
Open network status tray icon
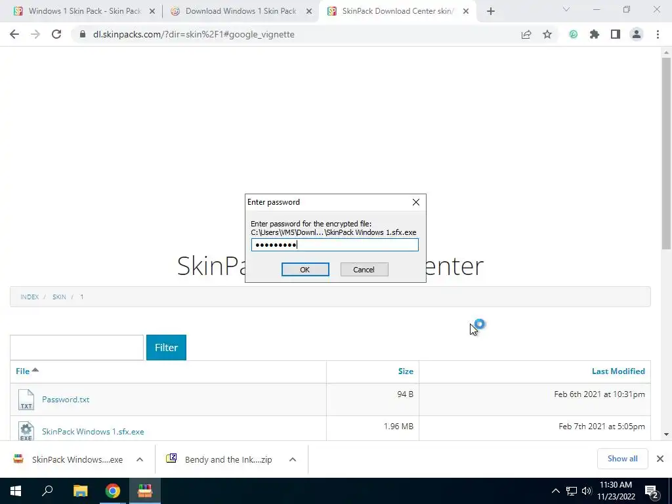pyautogui.click(x=572, y=491)
